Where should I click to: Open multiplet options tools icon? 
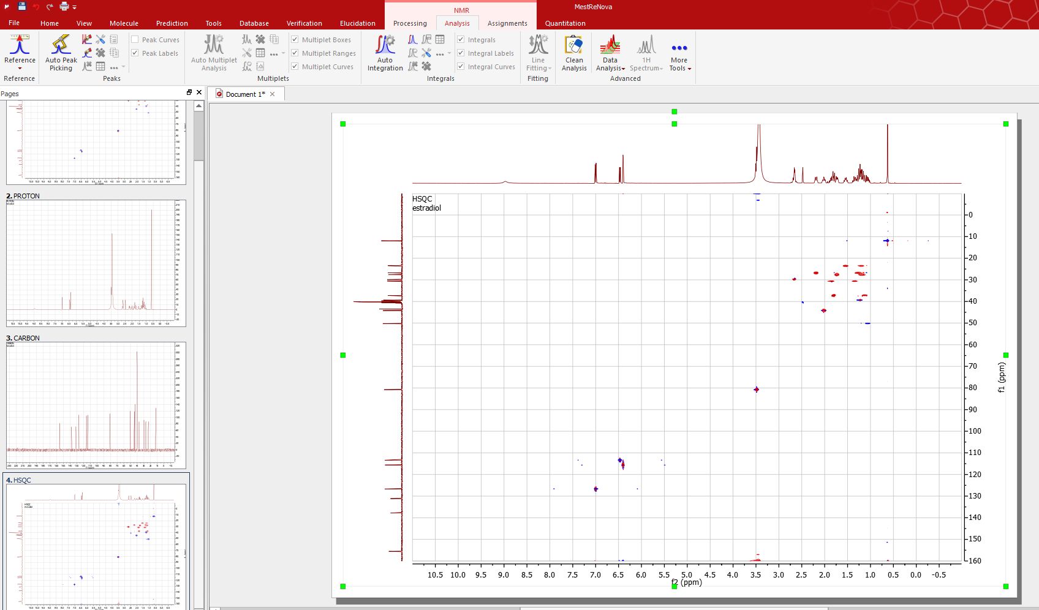pos(247,53)
